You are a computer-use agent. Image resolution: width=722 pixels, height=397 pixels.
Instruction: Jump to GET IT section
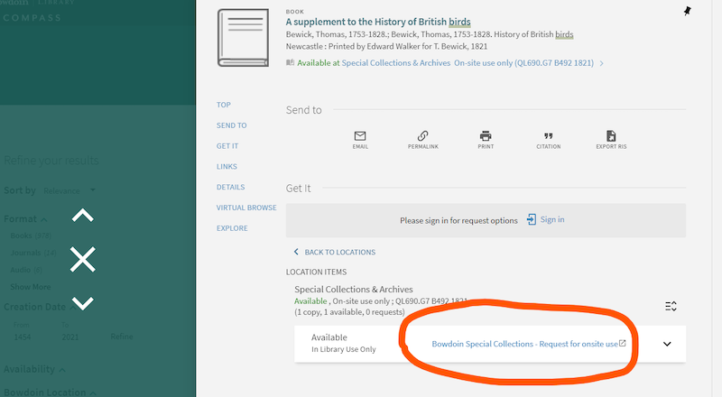pos(227,146)
